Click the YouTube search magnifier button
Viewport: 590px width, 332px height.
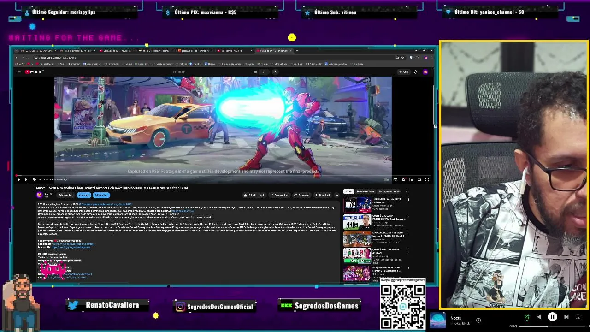[264, 72]
